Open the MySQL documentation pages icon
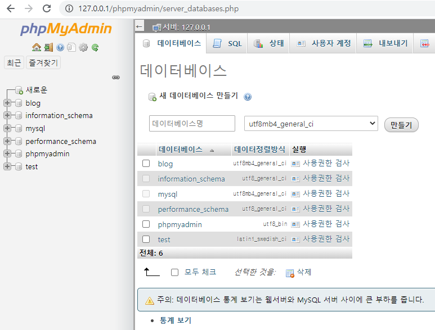Viewport: 435px width, 330px height. pyautogui.click(x=71, y=47)
